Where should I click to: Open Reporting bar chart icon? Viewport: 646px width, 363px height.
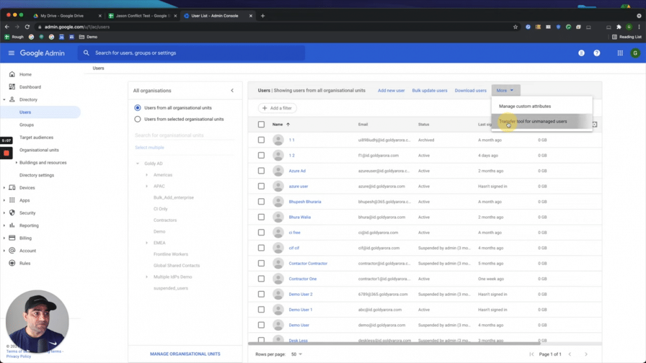coord(12,225)
